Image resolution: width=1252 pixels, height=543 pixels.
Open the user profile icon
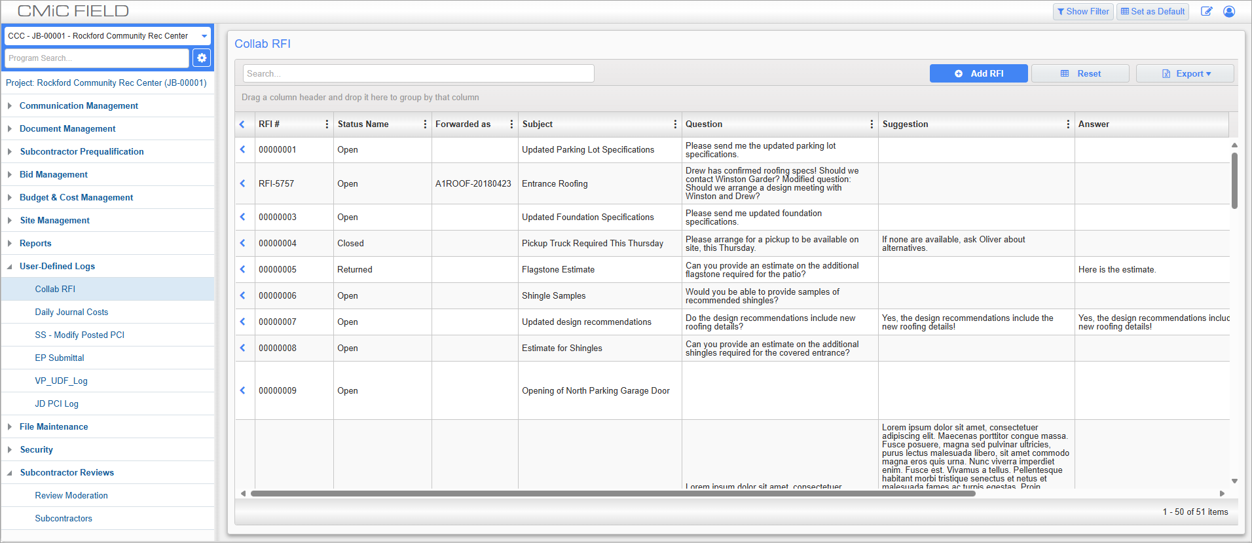1229,11
